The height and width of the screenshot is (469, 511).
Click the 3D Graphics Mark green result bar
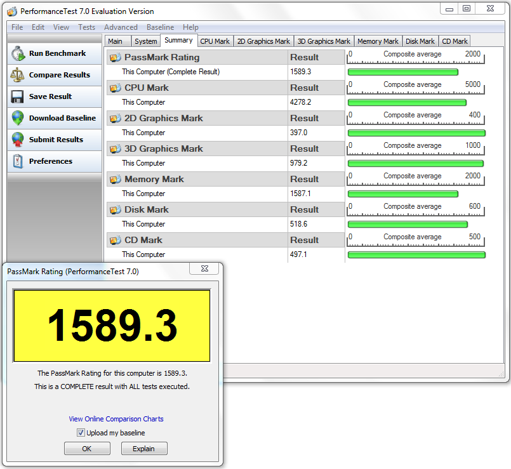click(x=416, y=164)
